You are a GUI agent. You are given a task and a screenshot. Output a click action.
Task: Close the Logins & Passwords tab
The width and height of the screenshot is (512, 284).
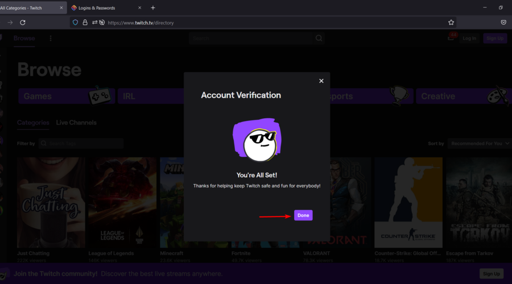(x=139, y=8)
